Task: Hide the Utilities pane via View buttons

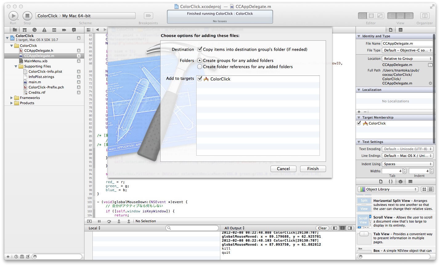Action: click(409, 16)
